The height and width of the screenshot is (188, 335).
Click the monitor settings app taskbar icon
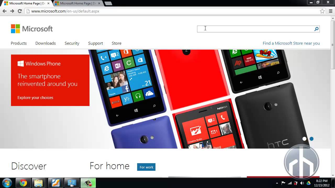pyautogui.click(x=72, y=183)
